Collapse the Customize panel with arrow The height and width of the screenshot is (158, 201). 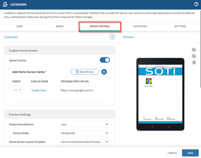(x=112, y=37)
